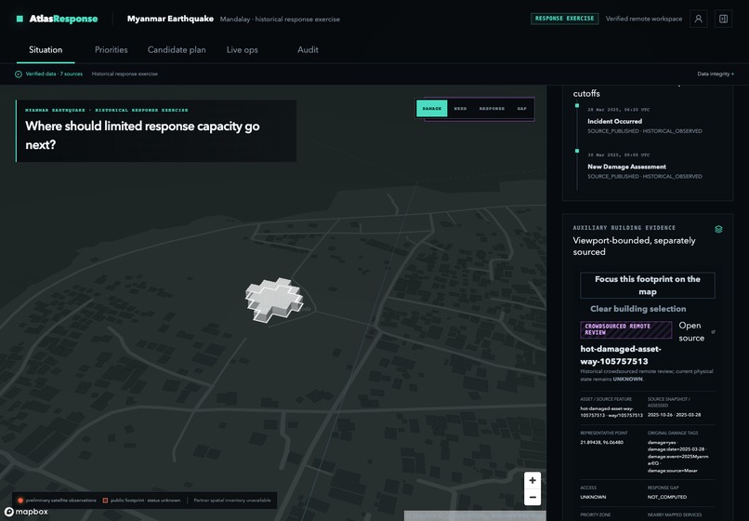749x521 pixels.
Task: Click the Myanmar Earthquake title
Action: [170, 19]
